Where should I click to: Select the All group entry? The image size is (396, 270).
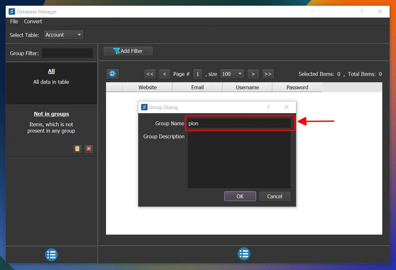point(51,83)
